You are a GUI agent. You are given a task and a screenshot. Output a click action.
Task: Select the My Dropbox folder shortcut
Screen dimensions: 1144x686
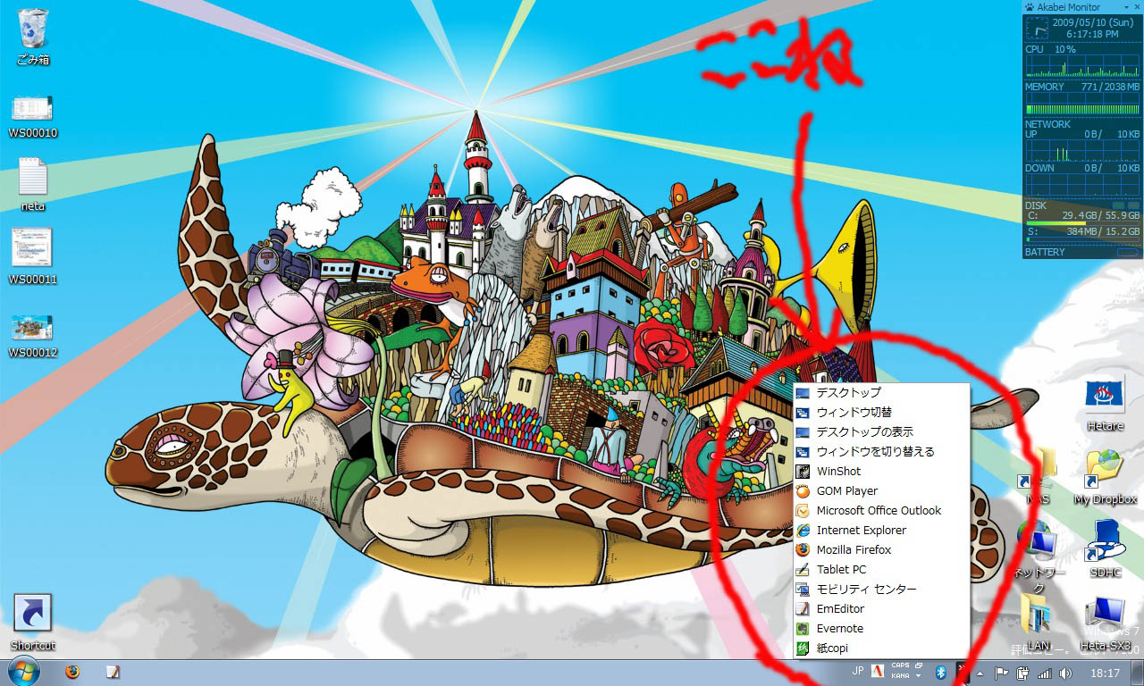1105,478
